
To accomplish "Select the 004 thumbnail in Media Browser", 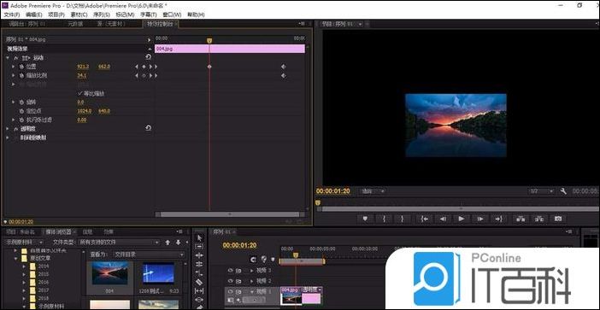I will point(110,273).
